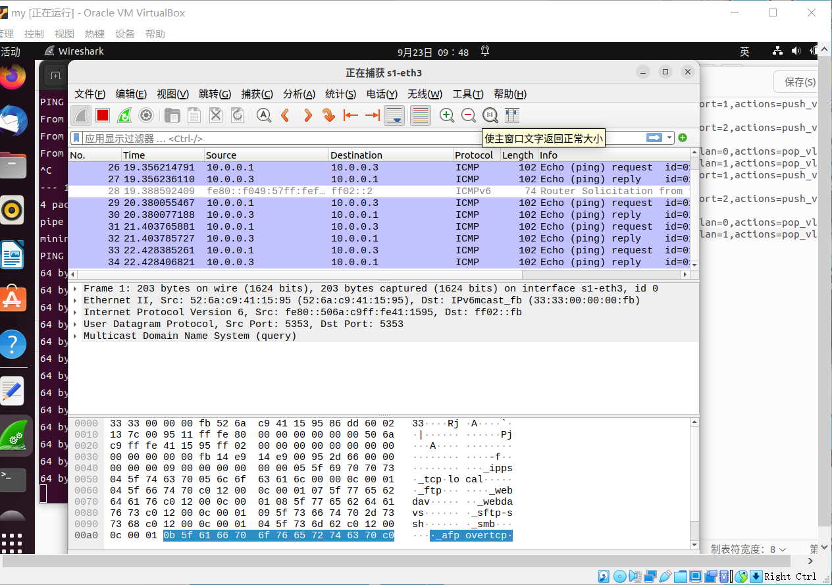Open the 跳转(G) menu
This screenshot has width=832, height=585.
215,94
